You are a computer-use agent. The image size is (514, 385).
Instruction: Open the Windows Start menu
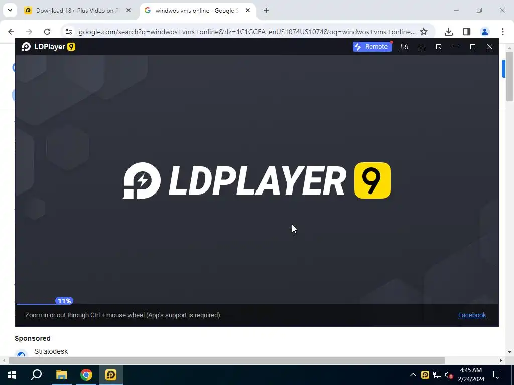pyautogui.click(x=12, y=375)
